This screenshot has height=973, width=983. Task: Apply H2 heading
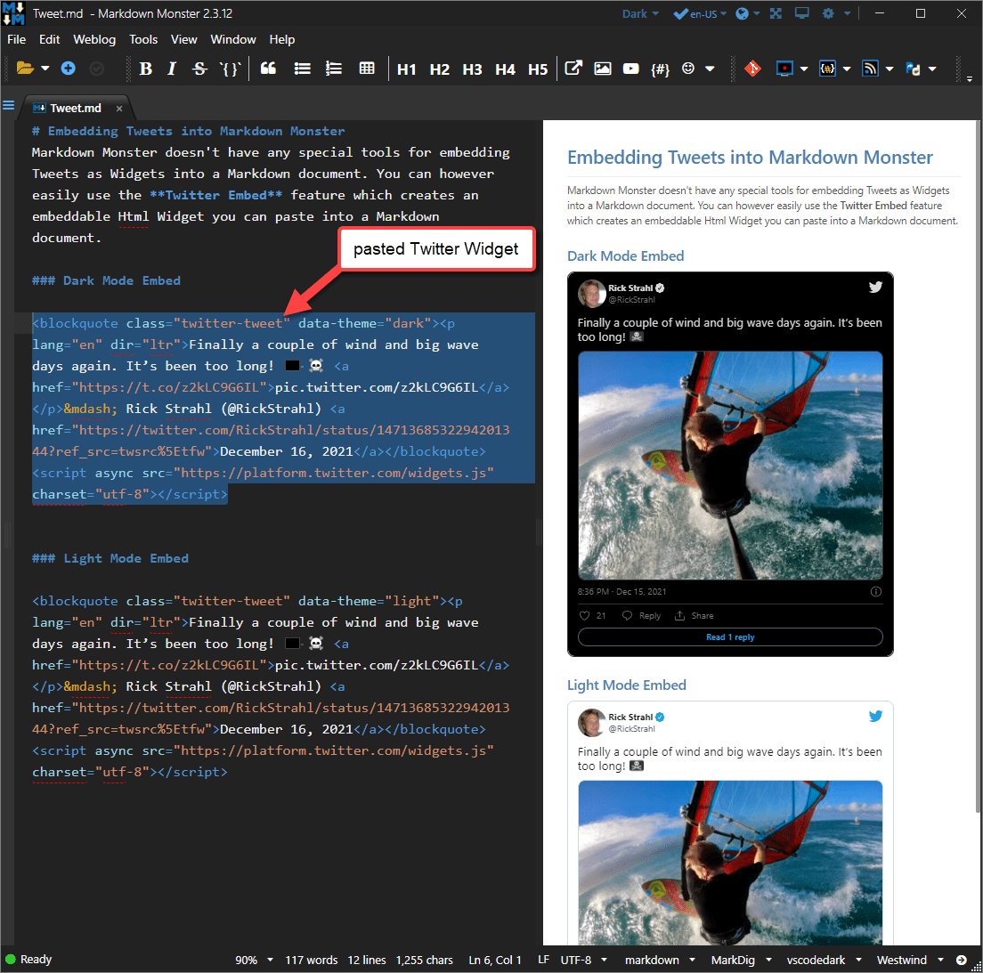tap(440, 69)
